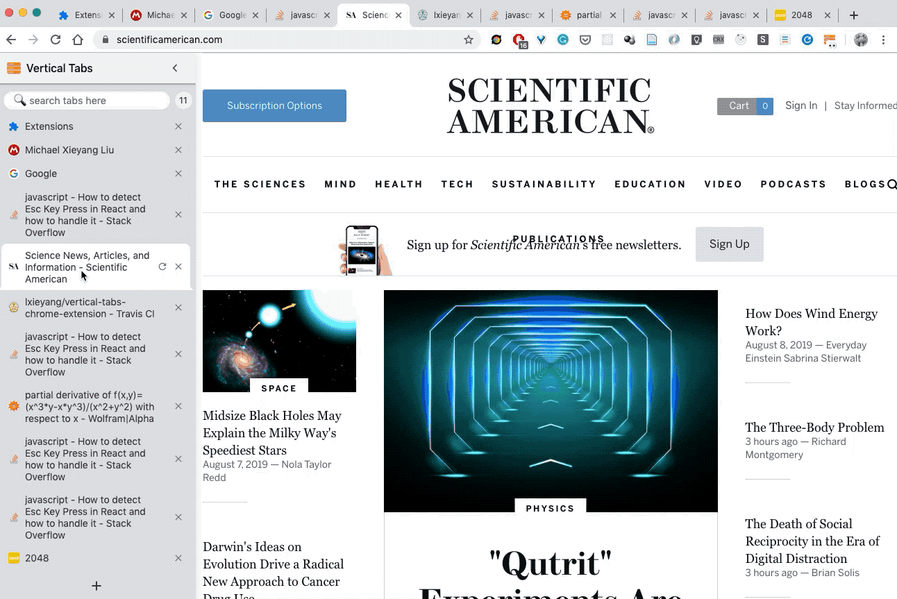Open the CRX extension icon
This screenshot has width=897, height=599.
(x=719, y=40)
